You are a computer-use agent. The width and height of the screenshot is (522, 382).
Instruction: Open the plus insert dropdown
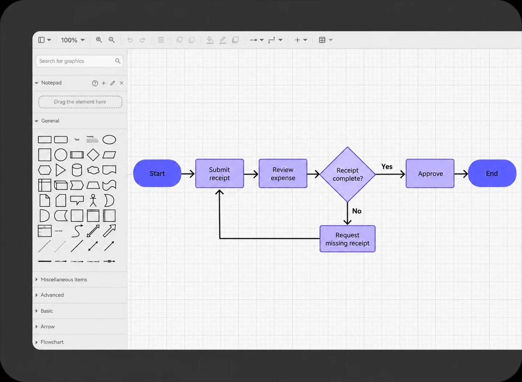301,40
